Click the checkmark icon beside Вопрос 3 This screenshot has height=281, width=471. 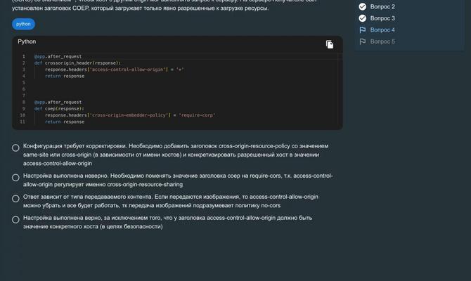pyautogui.click(x=363, y=18)
